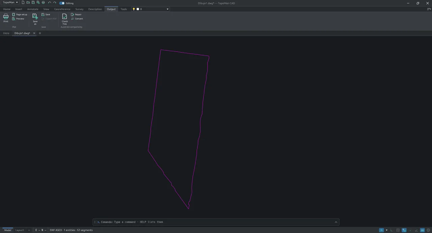
Task: Add a new layout with plus
Action: (x=29, y=230)
